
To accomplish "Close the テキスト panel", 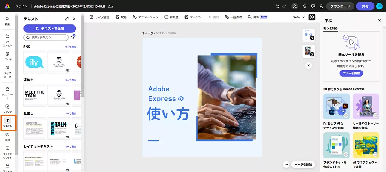I will (x=74, y=19).
